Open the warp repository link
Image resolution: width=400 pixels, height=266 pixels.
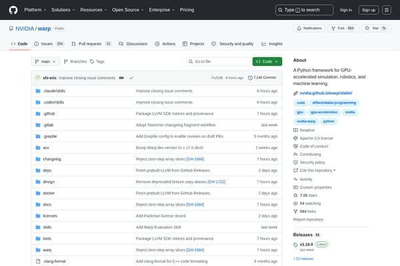point(44,29)
